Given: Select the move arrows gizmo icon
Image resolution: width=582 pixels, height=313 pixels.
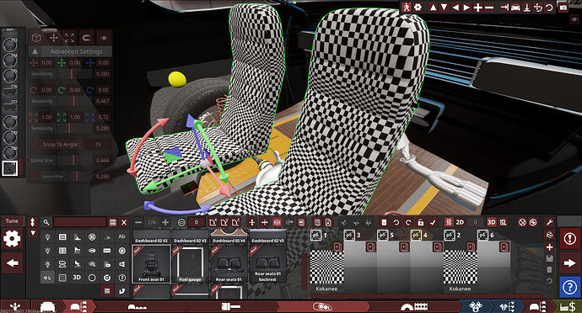Looking at the screenshot, I should point(53,38).
